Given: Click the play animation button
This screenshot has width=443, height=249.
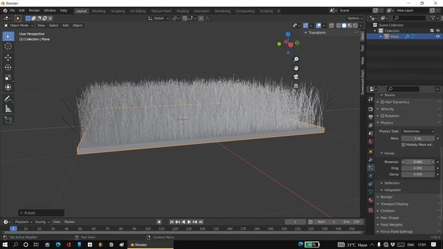Looking at the screenshot, I should (x=189, y=222).
